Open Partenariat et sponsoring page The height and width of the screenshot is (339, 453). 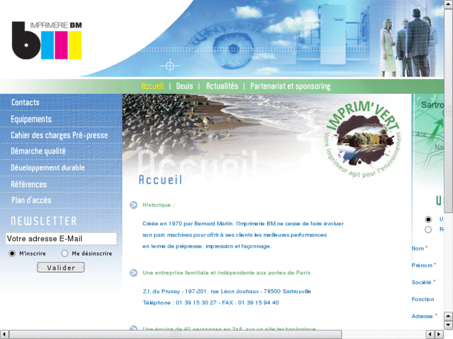coord(290,86)
